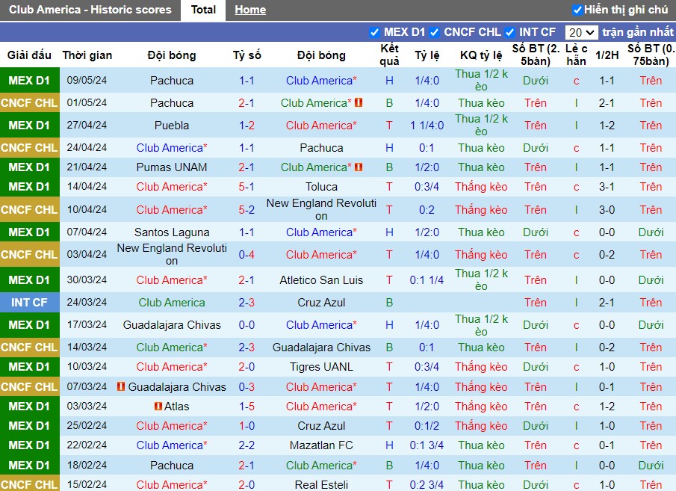
Task: Click Club America* in Toluca row
Action: click(x=172, y=187)
